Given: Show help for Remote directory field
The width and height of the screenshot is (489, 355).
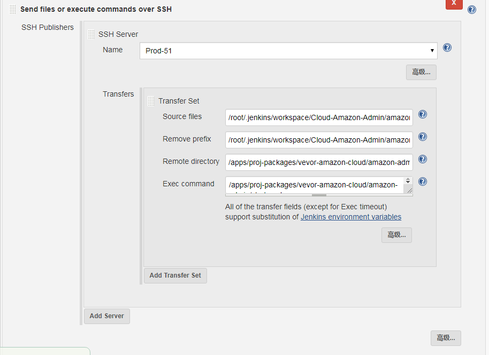Looking at the screenshot, I should click(423, 159).
